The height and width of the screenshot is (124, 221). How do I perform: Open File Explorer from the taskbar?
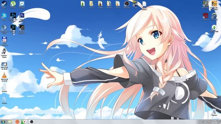tap(10, 122)
